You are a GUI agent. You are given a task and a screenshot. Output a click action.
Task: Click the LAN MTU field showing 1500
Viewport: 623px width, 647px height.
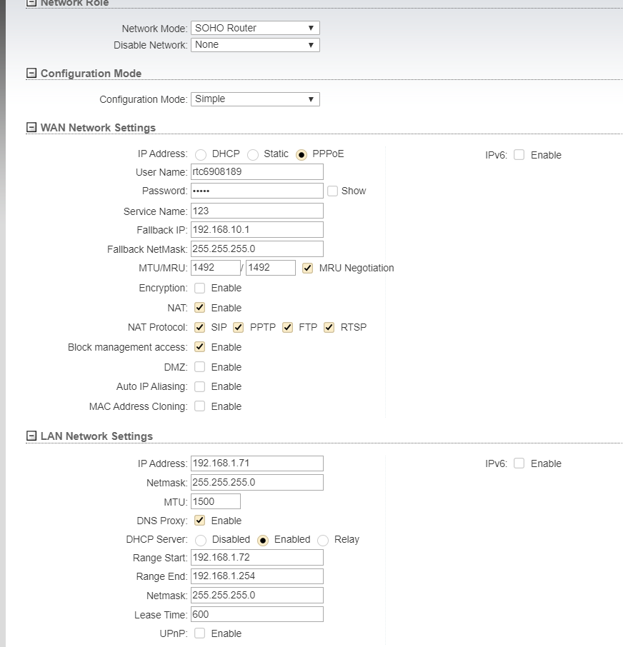pyautogui.click(x=216, y=501)
